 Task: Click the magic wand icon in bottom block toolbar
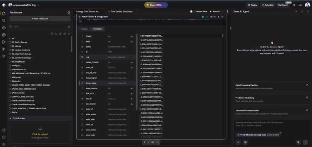coord(153,142)
